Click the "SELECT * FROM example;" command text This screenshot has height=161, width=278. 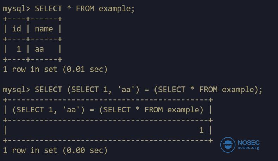(84, 9)
